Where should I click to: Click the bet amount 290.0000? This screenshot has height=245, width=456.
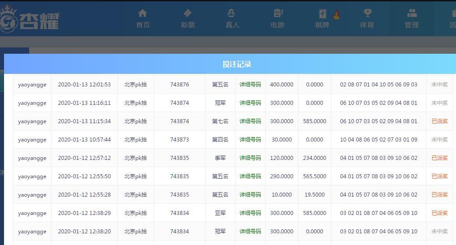(281, 176)
